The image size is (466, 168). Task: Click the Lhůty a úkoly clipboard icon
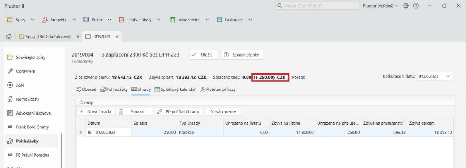coord(122,20)
